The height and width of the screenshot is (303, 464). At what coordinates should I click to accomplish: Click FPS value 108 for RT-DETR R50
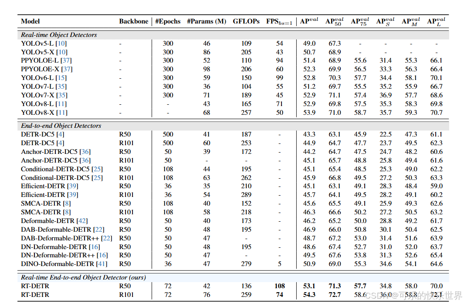(280, 286)
